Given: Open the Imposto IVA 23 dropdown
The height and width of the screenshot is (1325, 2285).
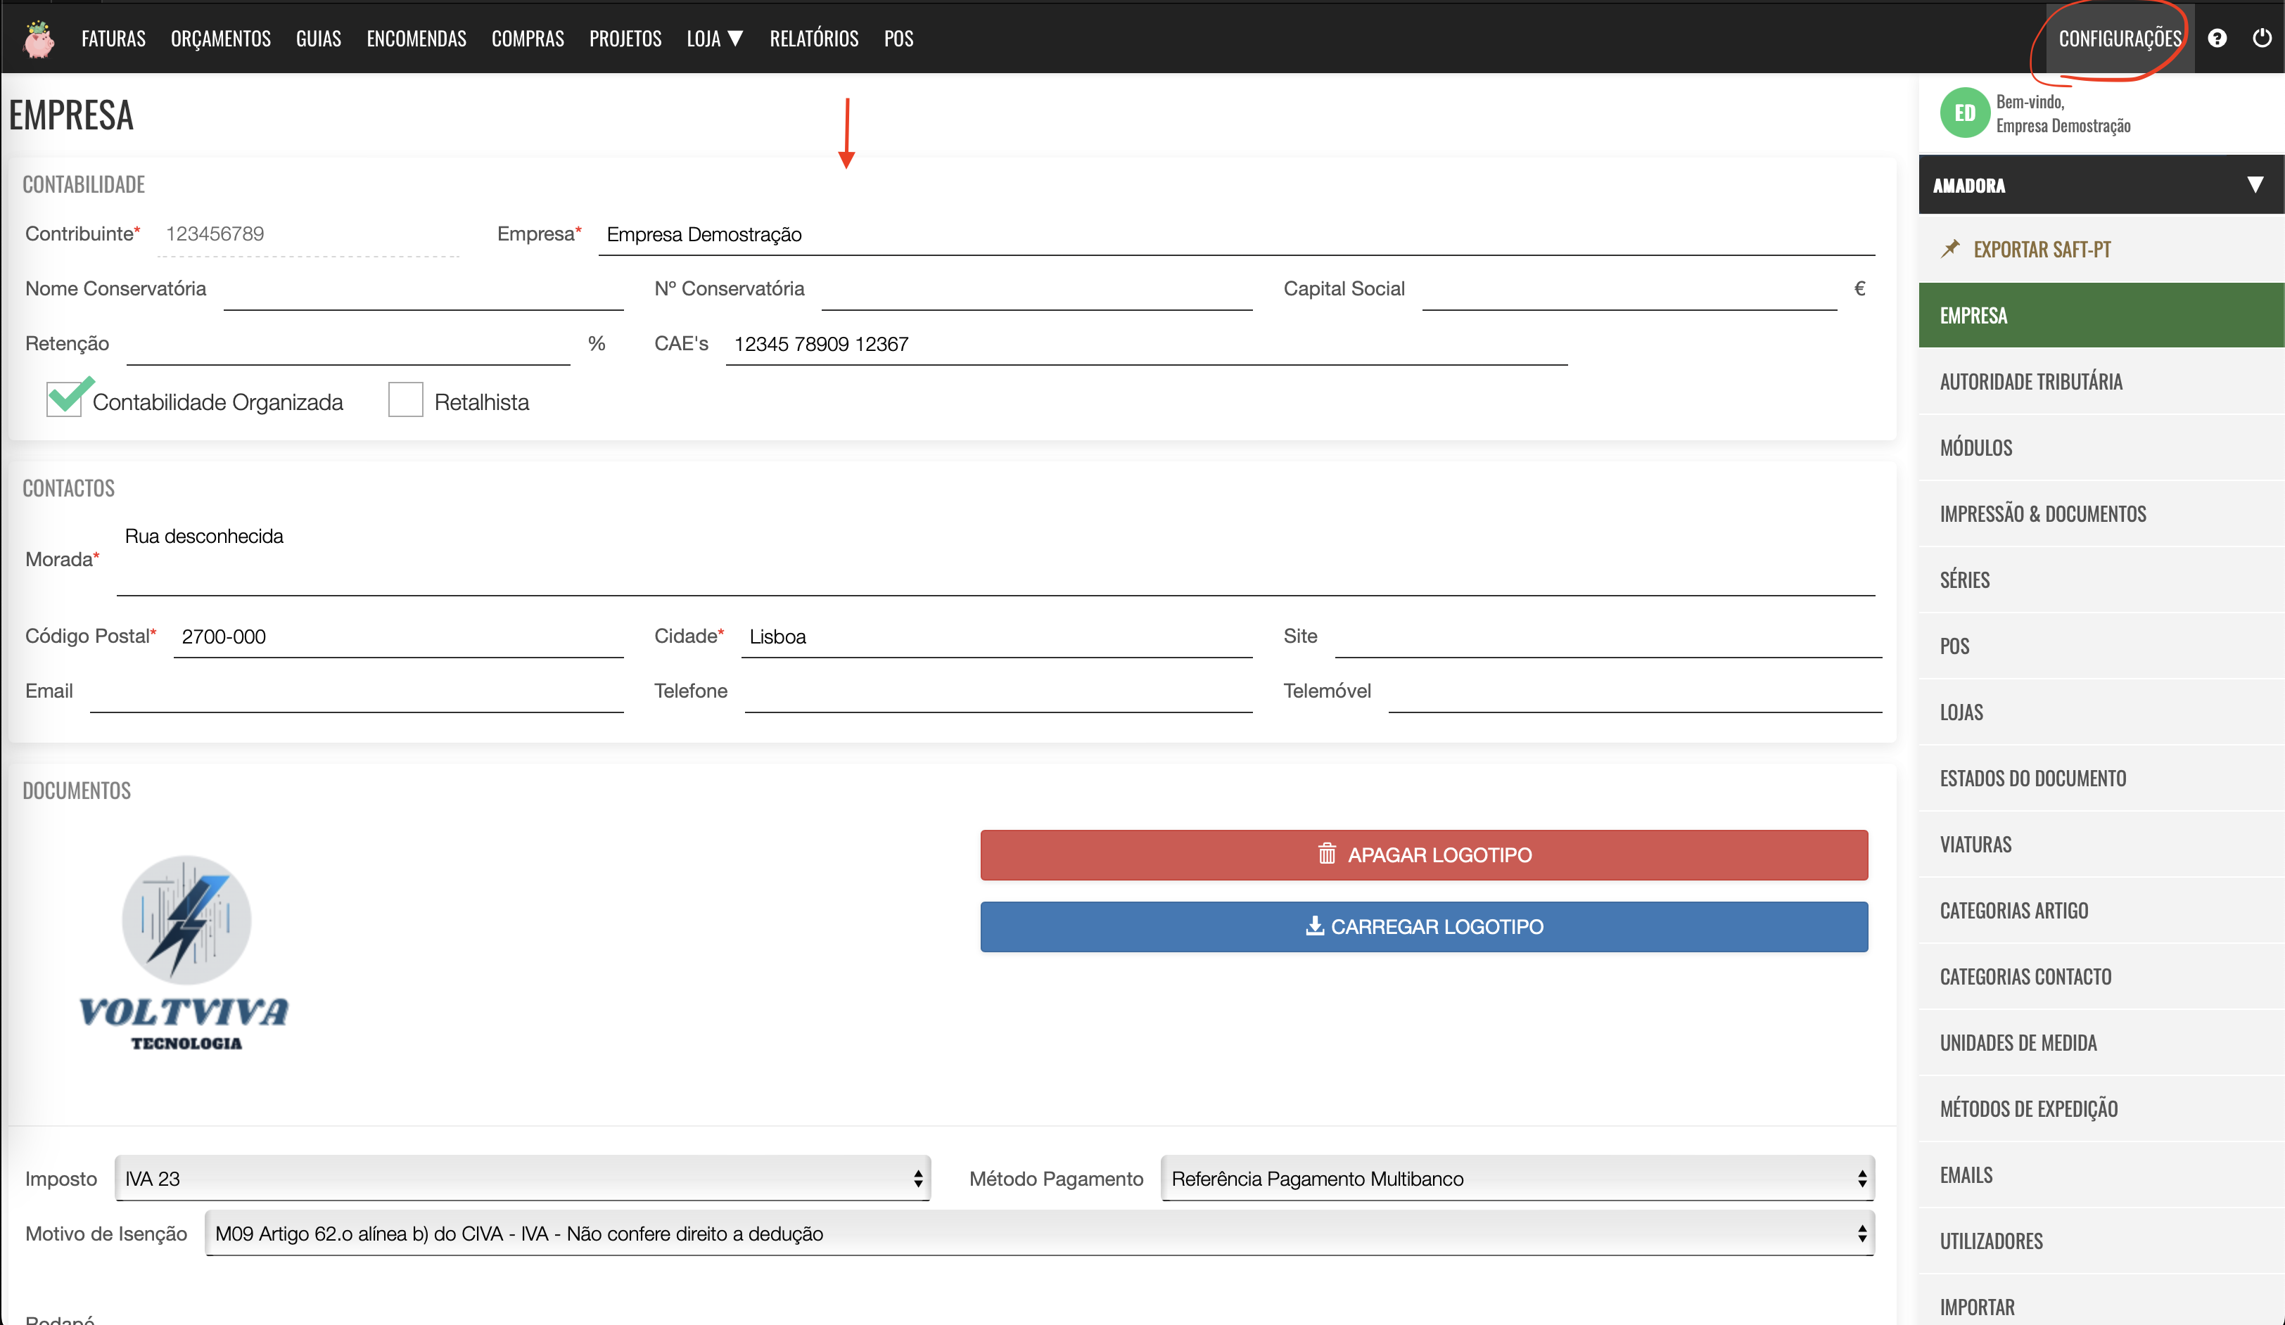Looking at the screenshot, I should (x=522, y=1178).
